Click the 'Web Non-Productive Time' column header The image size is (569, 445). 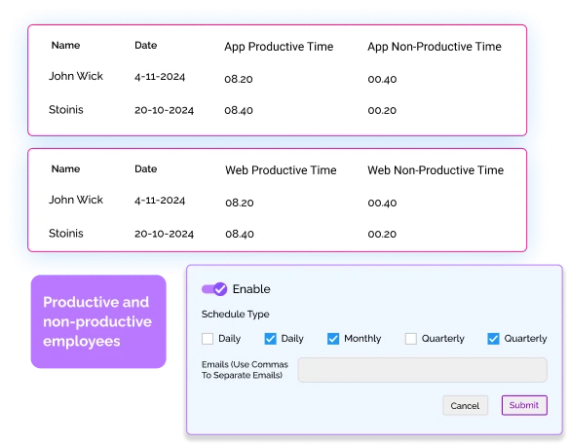coord(436,170)
